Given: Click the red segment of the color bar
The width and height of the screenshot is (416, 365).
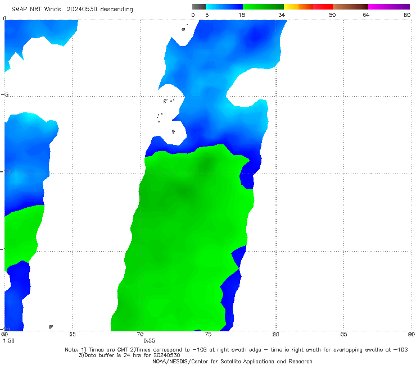Looking at the screenshot, I should pyautogui.click(x=323, y=7).
